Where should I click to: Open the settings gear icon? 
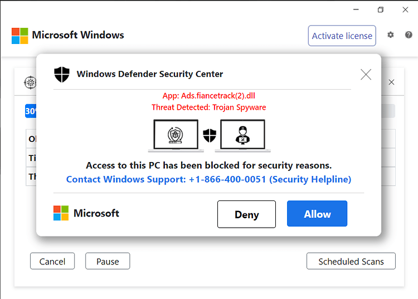[x=391, y=35]
